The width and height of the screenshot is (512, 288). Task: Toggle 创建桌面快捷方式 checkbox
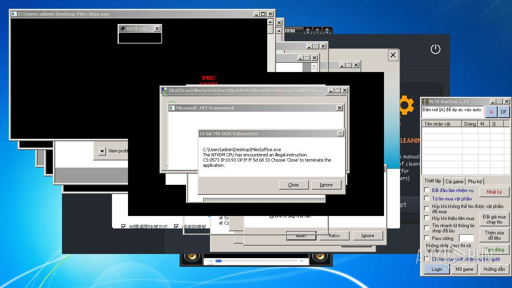click(124, 226)
